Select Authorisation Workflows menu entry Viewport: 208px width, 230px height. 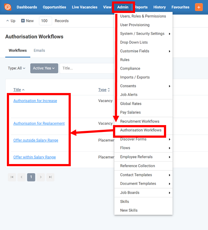[140, 130]
